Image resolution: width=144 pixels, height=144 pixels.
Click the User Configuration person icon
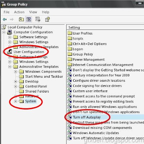10,52
